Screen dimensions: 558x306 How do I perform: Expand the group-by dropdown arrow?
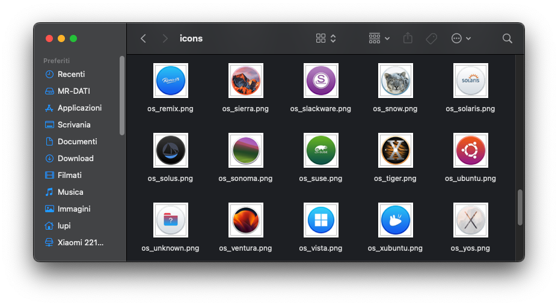(387, 38)
